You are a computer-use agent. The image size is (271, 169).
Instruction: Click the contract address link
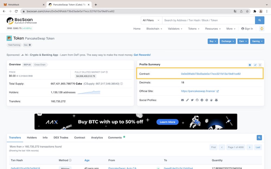click(x=211, y=74)
